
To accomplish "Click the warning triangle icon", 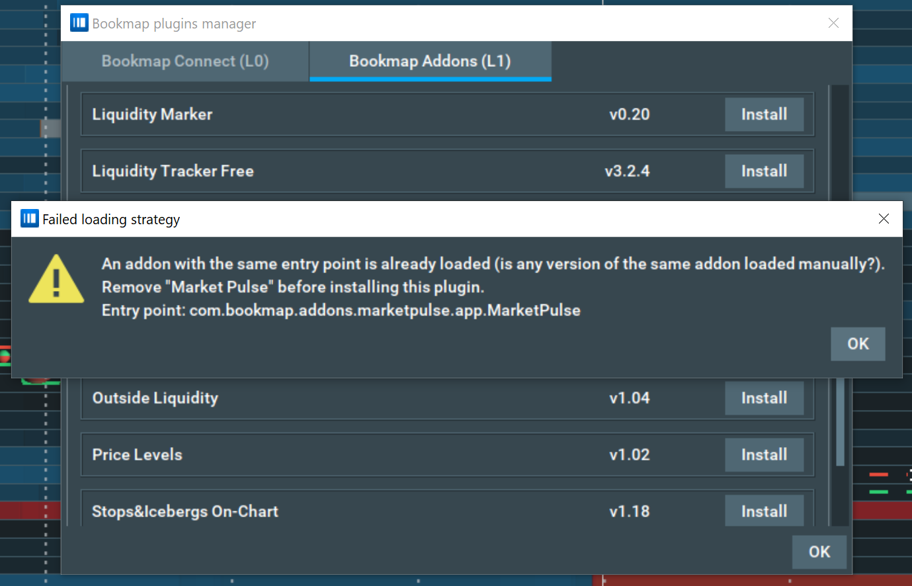I will [56, 280].
